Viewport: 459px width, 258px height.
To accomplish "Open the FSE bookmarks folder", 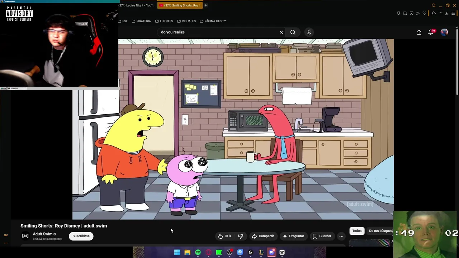I will point(123,21).
